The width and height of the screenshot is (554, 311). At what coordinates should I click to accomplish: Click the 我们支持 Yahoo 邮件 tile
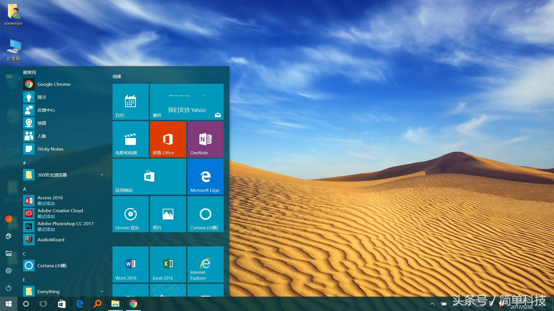(x=187, y=102)
